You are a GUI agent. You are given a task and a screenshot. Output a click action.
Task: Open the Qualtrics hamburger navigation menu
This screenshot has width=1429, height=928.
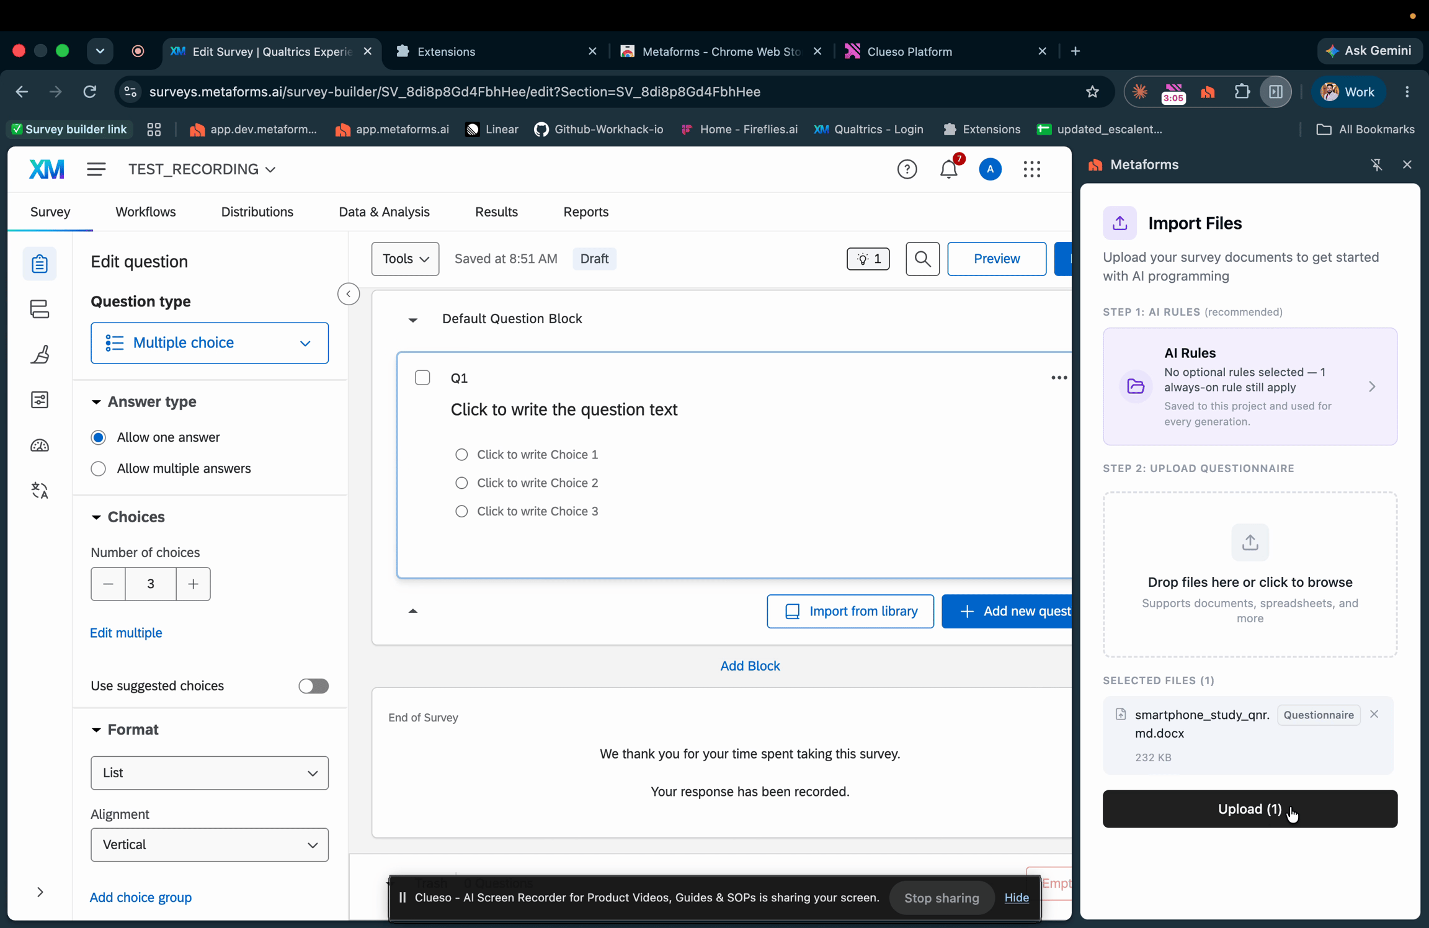(96, 169)
